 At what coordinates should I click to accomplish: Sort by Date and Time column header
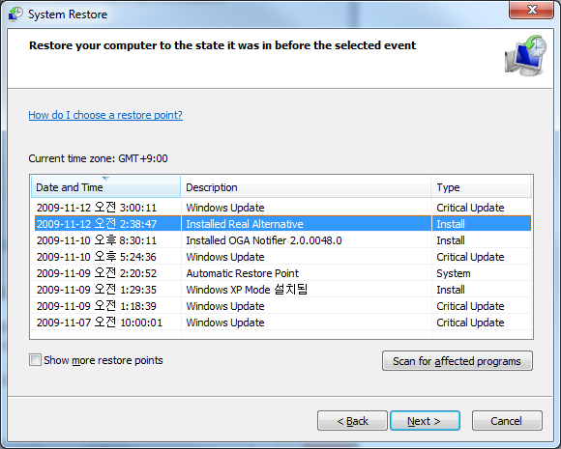pos(105,186)
